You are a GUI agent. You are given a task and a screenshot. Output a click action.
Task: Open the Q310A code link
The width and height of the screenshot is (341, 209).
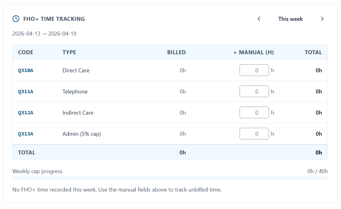(25, 70)
